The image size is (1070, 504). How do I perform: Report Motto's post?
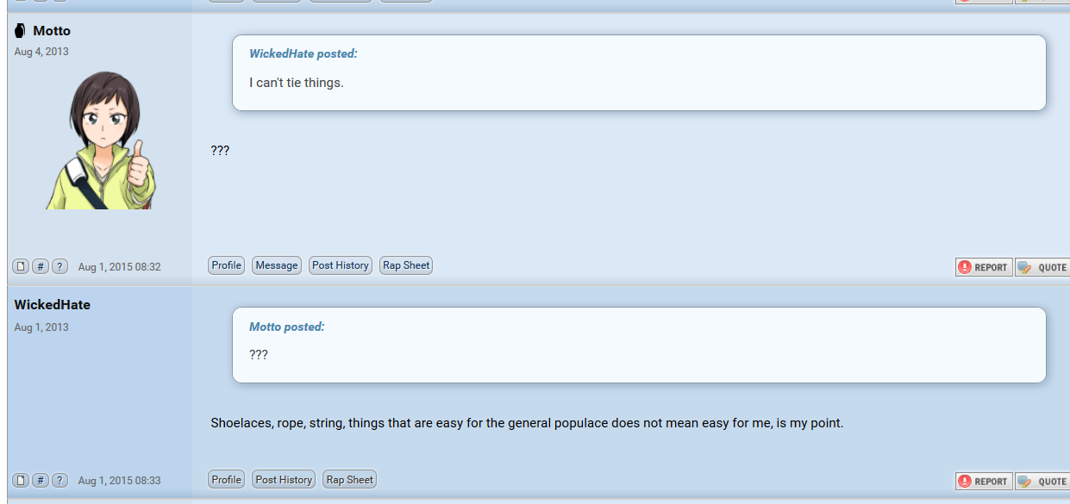coord(984,267)
